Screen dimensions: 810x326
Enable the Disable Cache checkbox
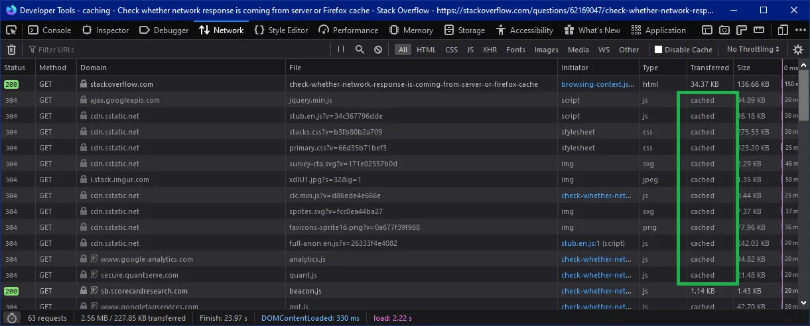click(659, 50)
